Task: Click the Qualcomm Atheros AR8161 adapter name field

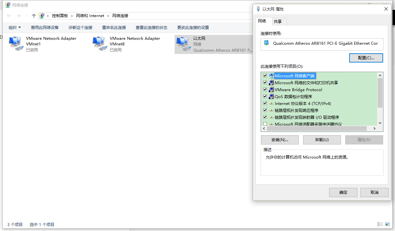Action: (x=322, y=44)
